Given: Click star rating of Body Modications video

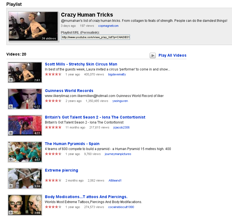Looking at the screenshot, I should [x=53, y=207].
